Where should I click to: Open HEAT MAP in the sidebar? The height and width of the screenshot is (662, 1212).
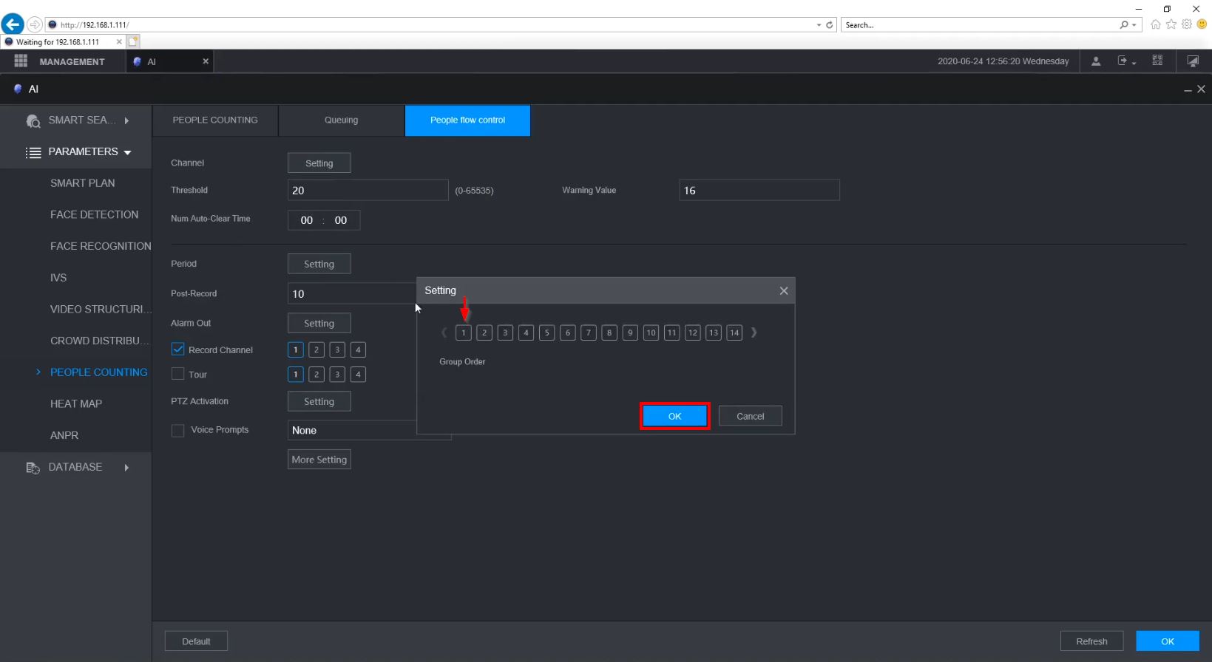76,404
